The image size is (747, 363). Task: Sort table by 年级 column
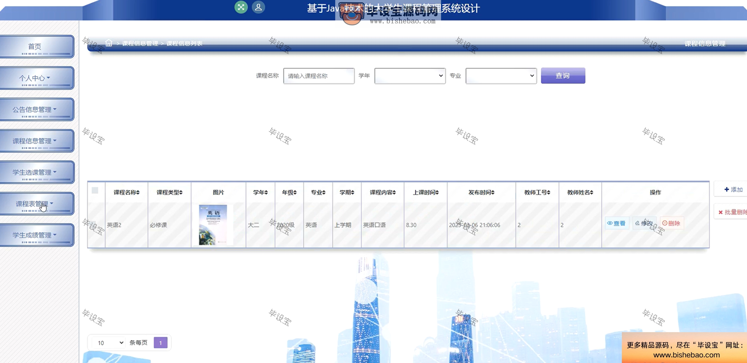click(289, 192)
